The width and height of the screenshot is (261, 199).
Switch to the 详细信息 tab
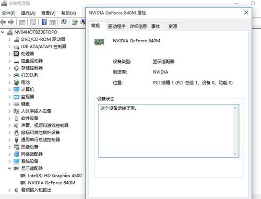coord(138,26)
